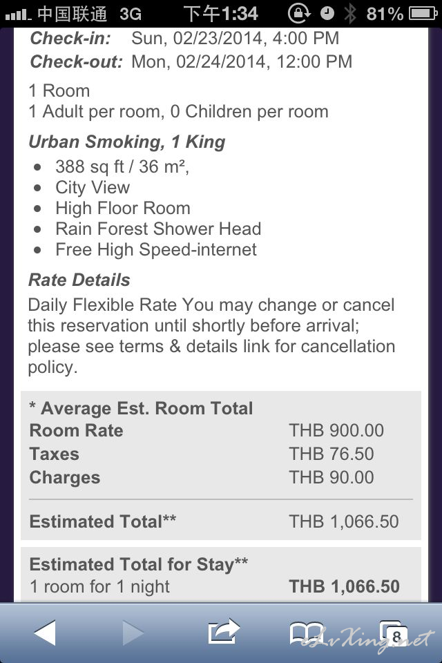Viewport: 442px width, 663px height.
Task: Tap the 1:34 clock in status bar
Action: (220, 14)
